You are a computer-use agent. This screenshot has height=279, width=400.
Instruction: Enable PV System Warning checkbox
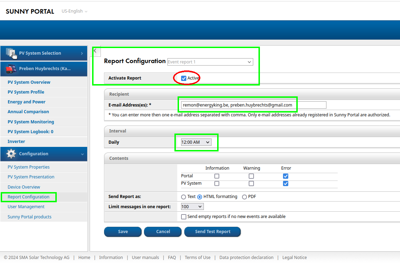click(251, 184)
